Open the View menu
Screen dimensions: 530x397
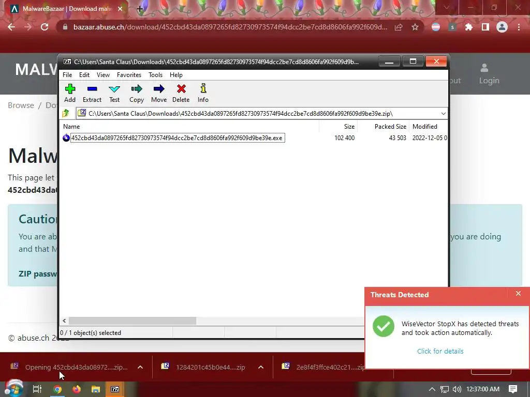pos(103,75)
